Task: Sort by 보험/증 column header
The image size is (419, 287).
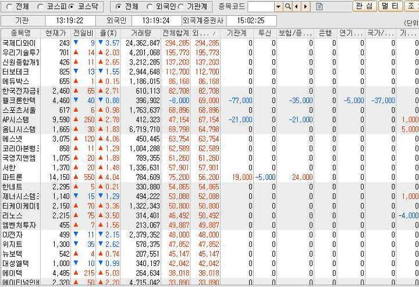Action: click(x=295, y=33)
